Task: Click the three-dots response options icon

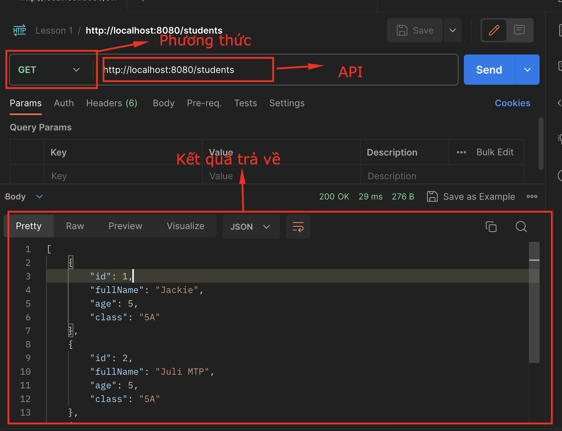Action: pyautogui.click(x=532, y=197)
